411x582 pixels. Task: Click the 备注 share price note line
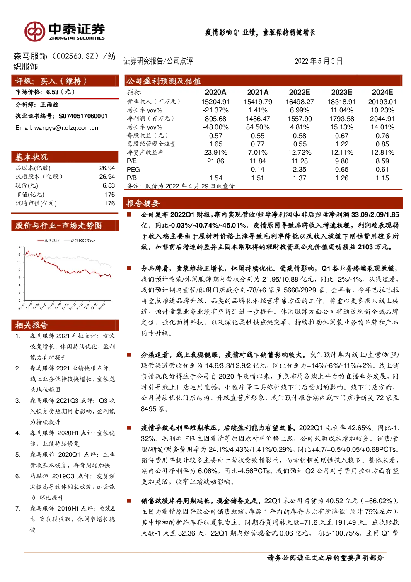pos(181,186)
